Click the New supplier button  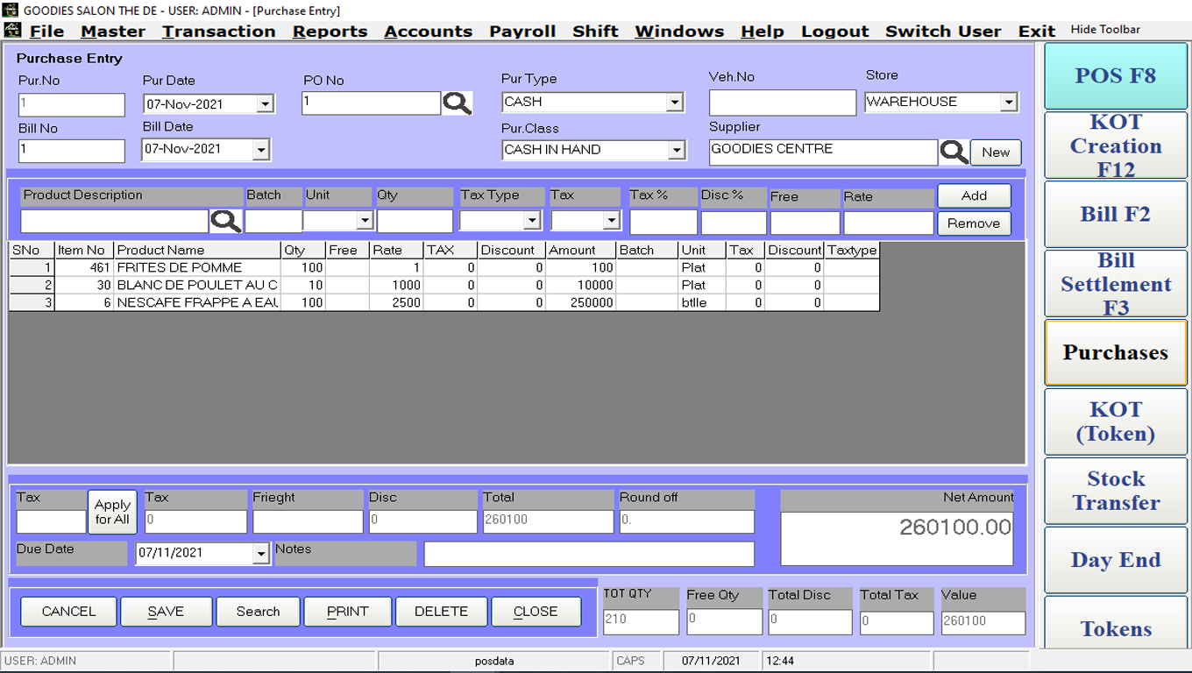point(996,152)
